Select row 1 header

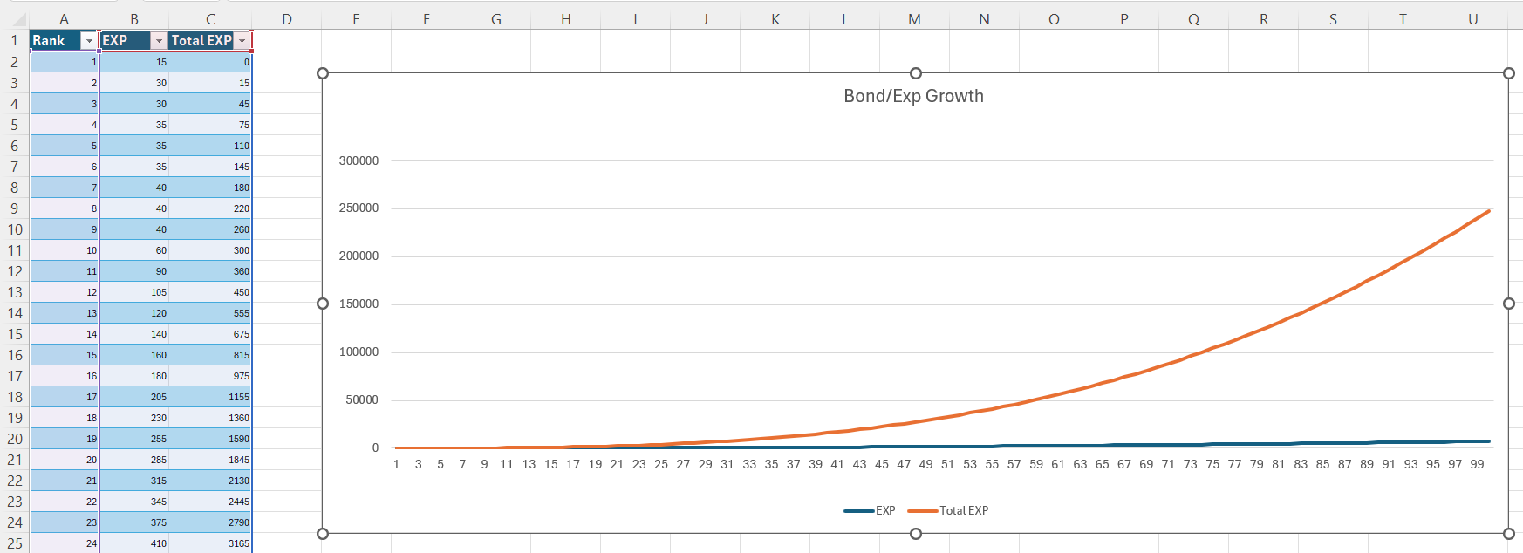[15, 40]
